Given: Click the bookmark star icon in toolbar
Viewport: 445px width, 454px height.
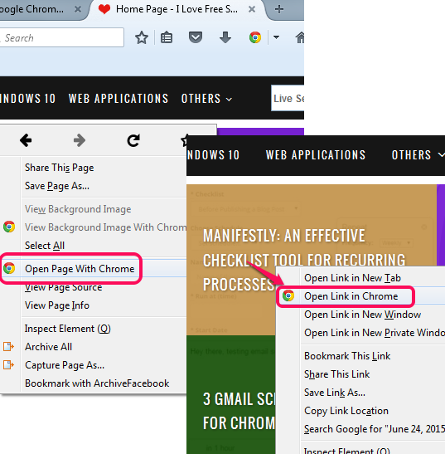Looking at the screenshot, I should point(142,38).
